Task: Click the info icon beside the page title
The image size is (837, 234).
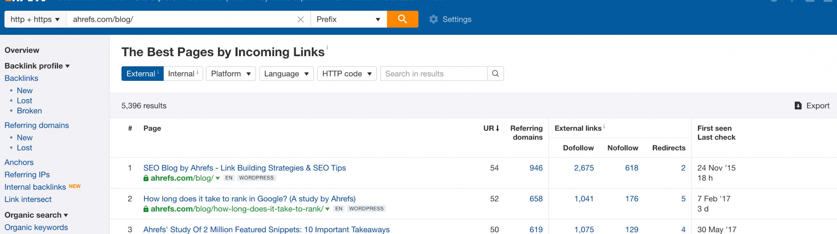Action: click(x=327, y=48)
